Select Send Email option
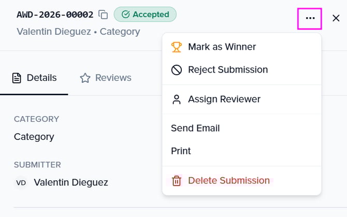 195,128
